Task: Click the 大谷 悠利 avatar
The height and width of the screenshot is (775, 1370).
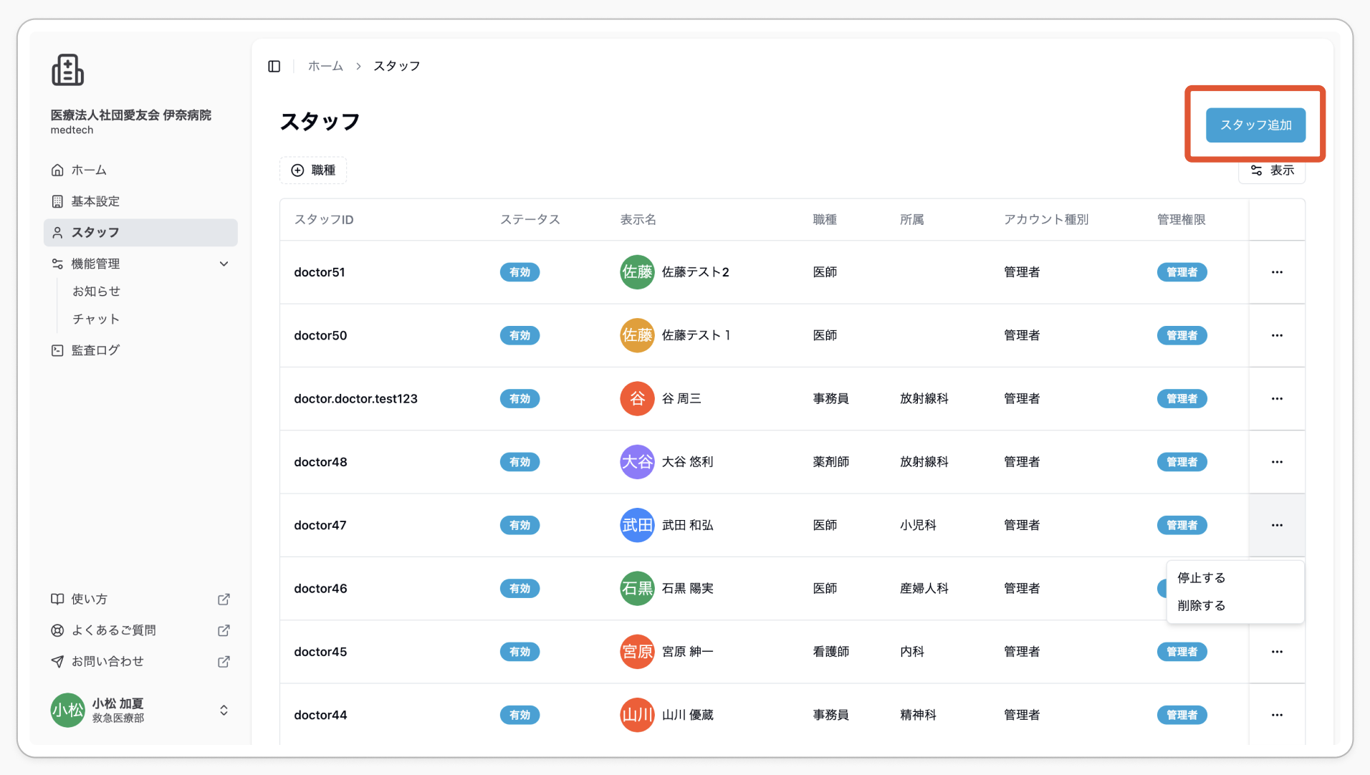Action: pos(637,462)
